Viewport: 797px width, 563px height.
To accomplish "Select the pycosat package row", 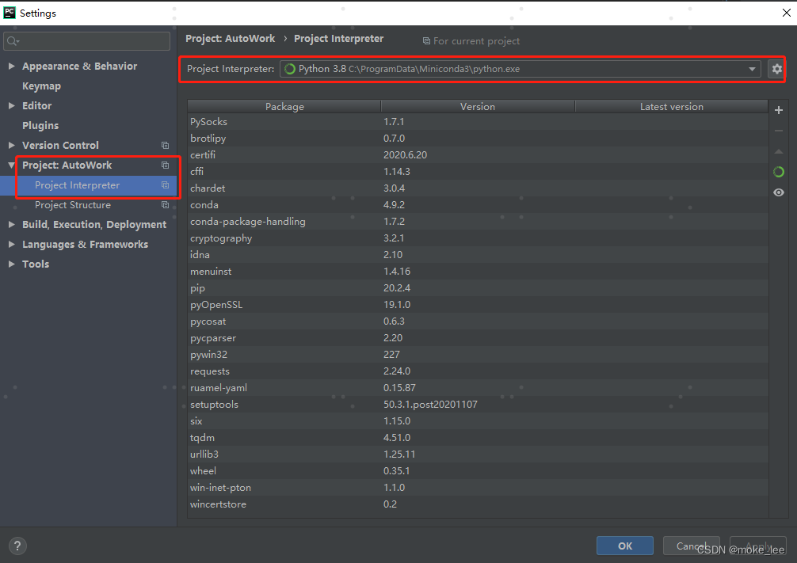I will pyautogui.click(x=478, y=321).
